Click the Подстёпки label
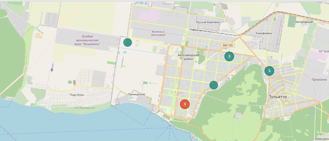The height and width of the screenshot is (141, 329). pyautogui.click(x=77, y=95)
